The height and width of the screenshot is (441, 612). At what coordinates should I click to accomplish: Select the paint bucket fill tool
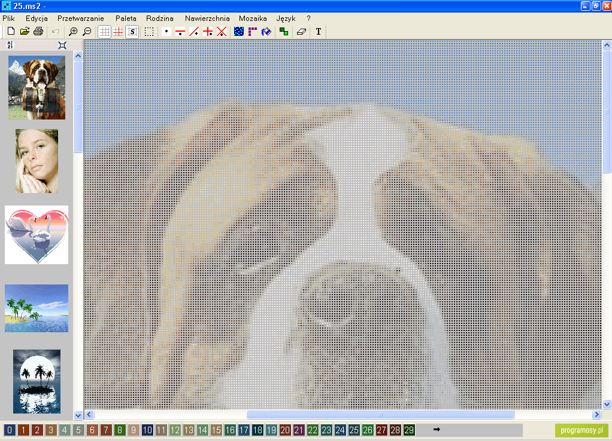266,32
